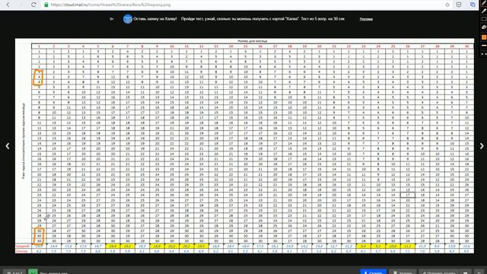Click the 'Номер дня месяца' header text
Image resolution: width=487 pixels, height=274 pixels.
coord(252,41)
